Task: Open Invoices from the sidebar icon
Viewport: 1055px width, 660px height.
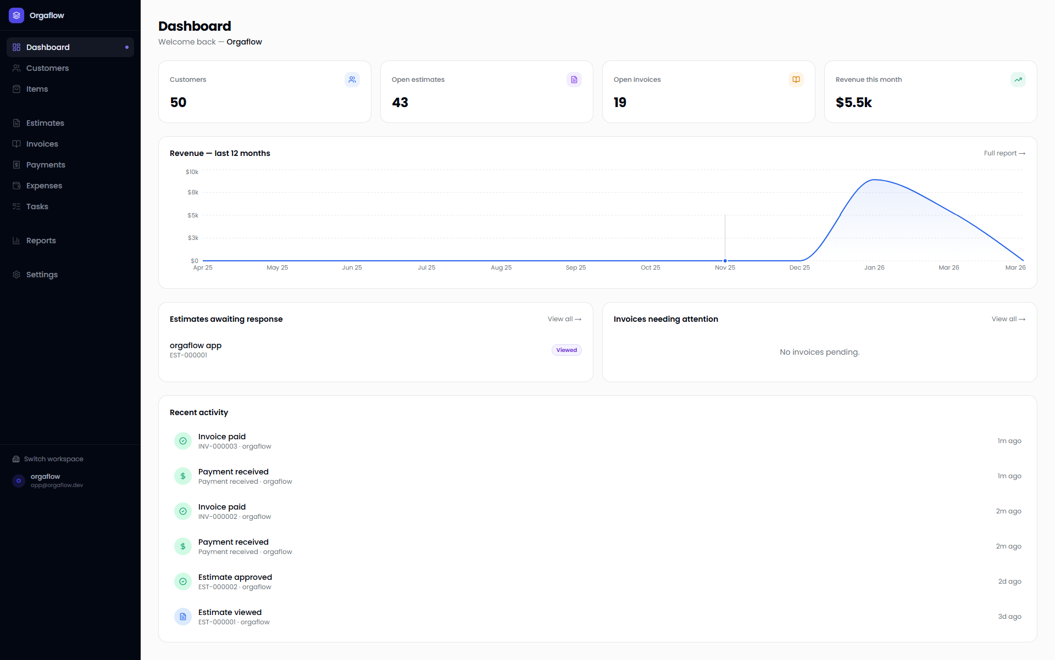Action: 16,143
